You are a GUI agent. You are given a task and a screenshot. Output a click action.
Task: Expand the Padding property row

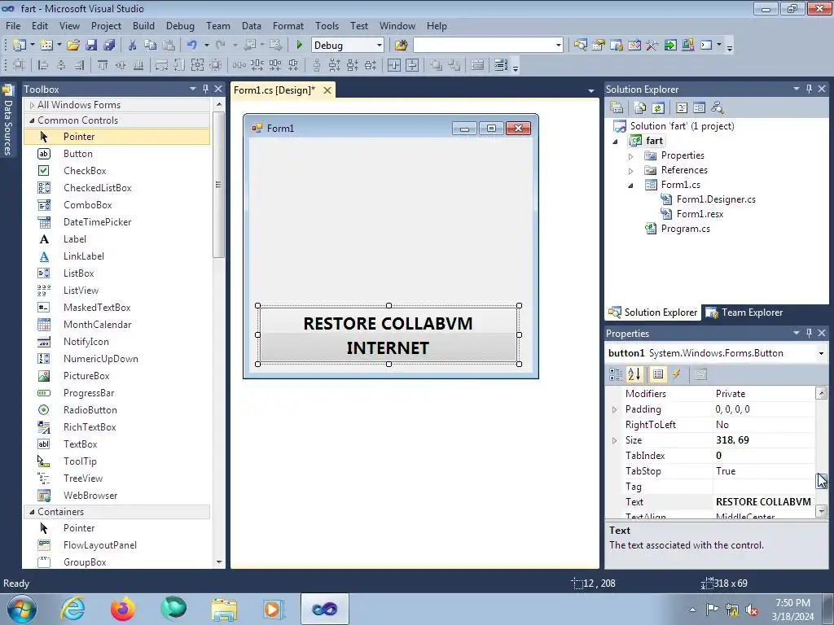(x=615, y=409)
